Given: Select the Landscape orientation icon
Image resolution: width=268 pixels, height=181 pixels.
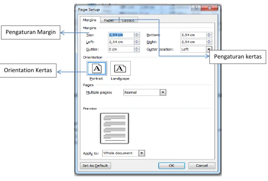Looking at the screenshot, I should (x=120, y=68).
